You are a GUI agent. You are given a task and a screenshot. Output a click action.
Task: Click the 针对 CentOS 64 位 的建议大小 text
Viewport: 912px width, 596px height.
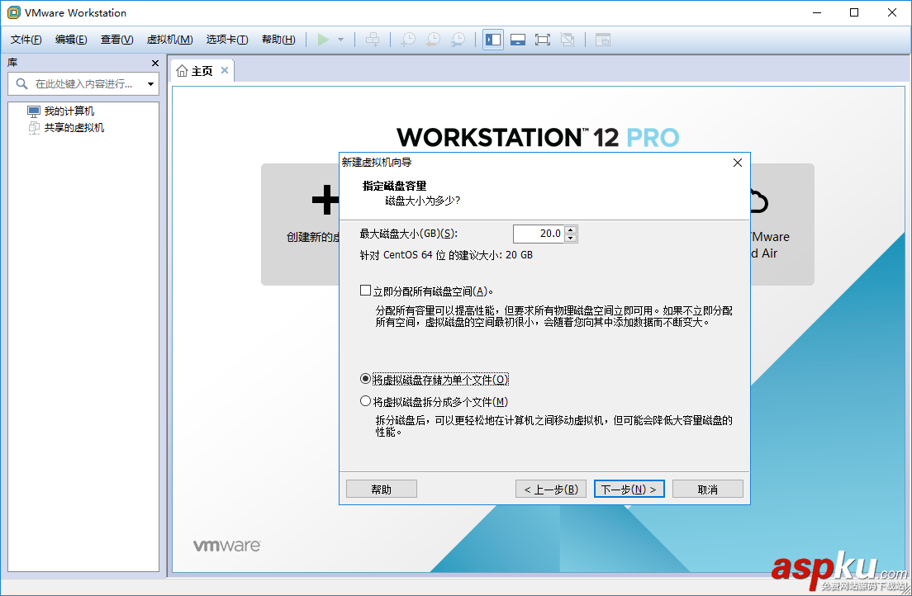point(446,255)
